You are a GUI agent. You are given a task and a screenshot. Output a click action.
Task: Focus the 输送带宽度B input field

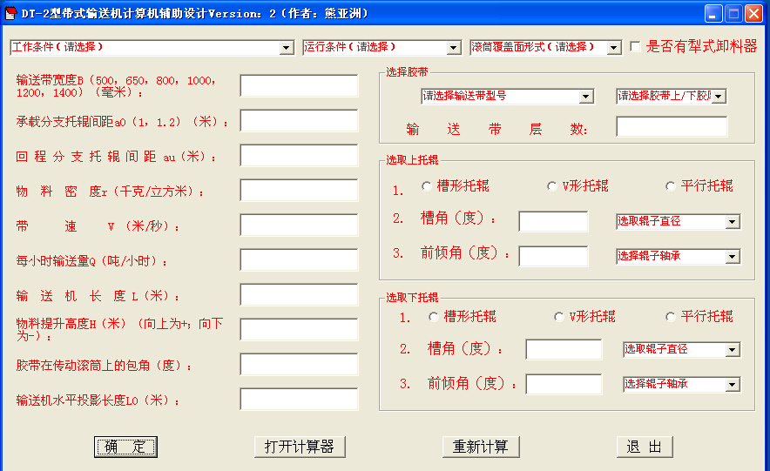coord(299,86)
